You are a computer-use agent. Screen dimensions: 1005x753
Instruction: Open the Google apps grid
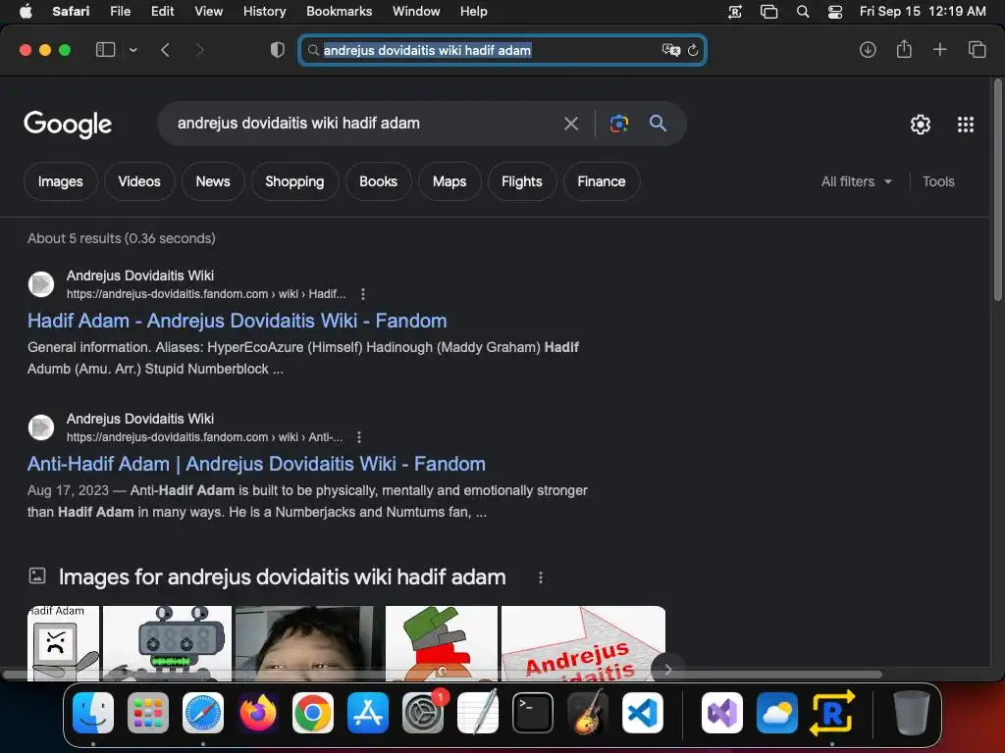(966, 125)
